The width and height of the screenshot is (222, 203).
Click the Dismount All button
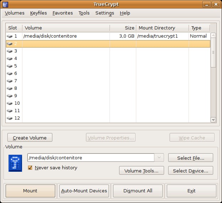[x=138, y=191]
